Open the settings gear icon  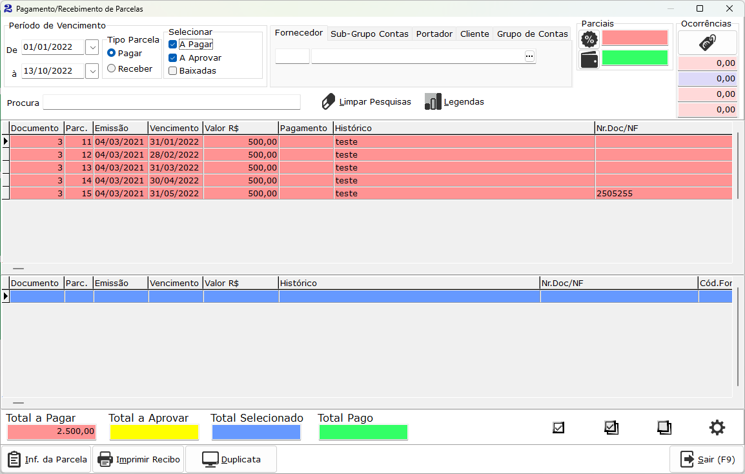point(717,428)
